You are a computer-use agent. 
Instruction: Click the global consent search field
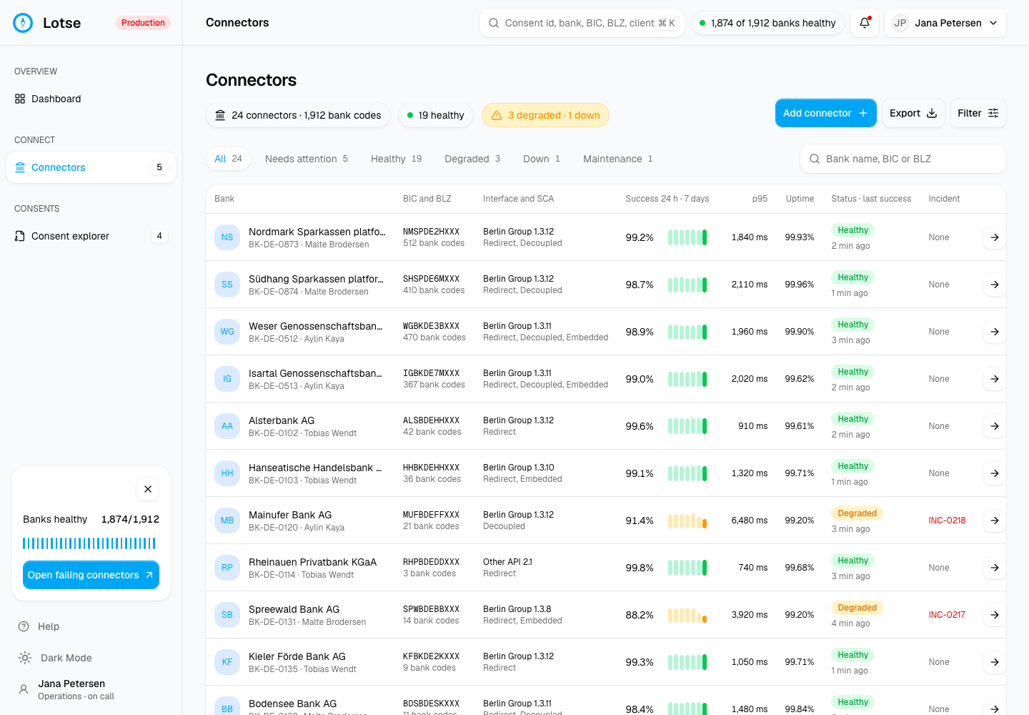[x=582, y=23]
